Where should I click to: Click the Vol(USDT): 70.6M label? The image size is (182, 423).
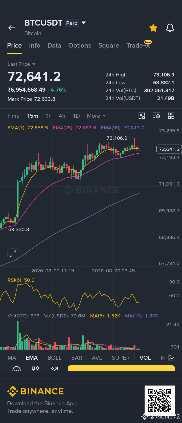click(x=65, y=316)
